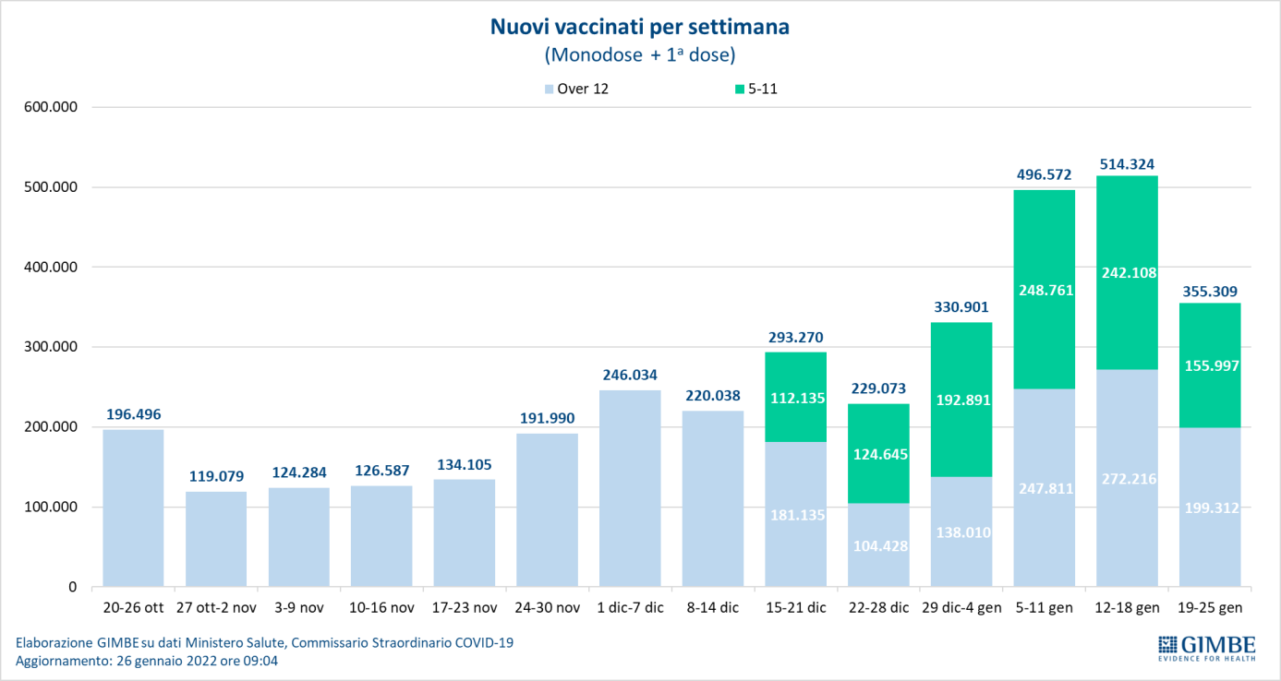Click the green segment labeled 155.997
The width and height of the screenshot is (1281, 681).
coord(1210,365)
